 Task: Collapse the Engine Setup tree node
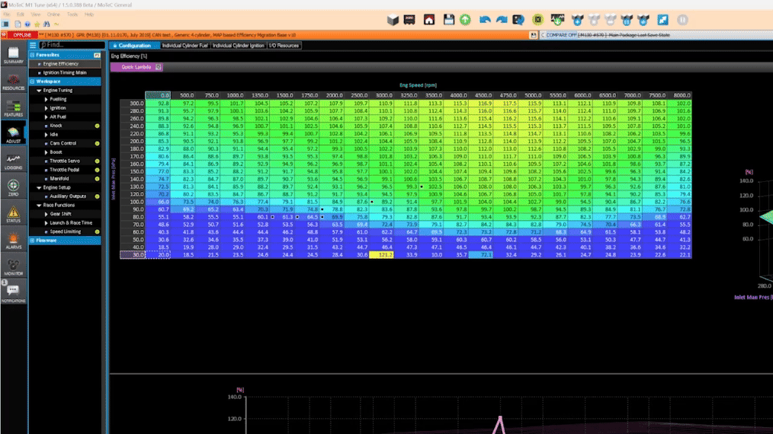tap(39, 188)
